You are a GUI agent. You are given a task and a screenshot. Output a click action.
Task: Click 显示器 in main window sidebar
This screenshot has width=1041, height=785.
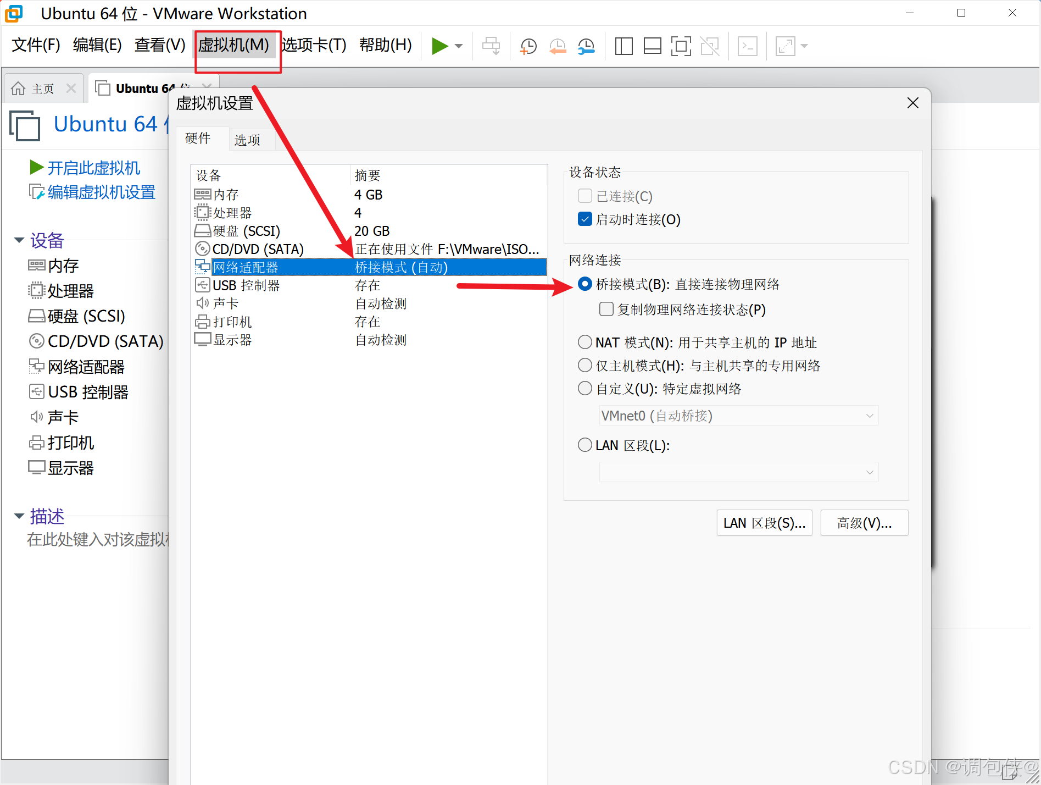(61, 468)
